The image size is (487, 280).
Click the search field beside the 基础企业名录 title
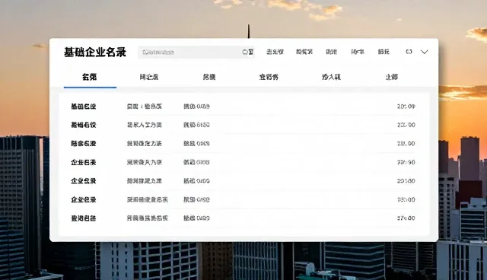click(196, 52)
